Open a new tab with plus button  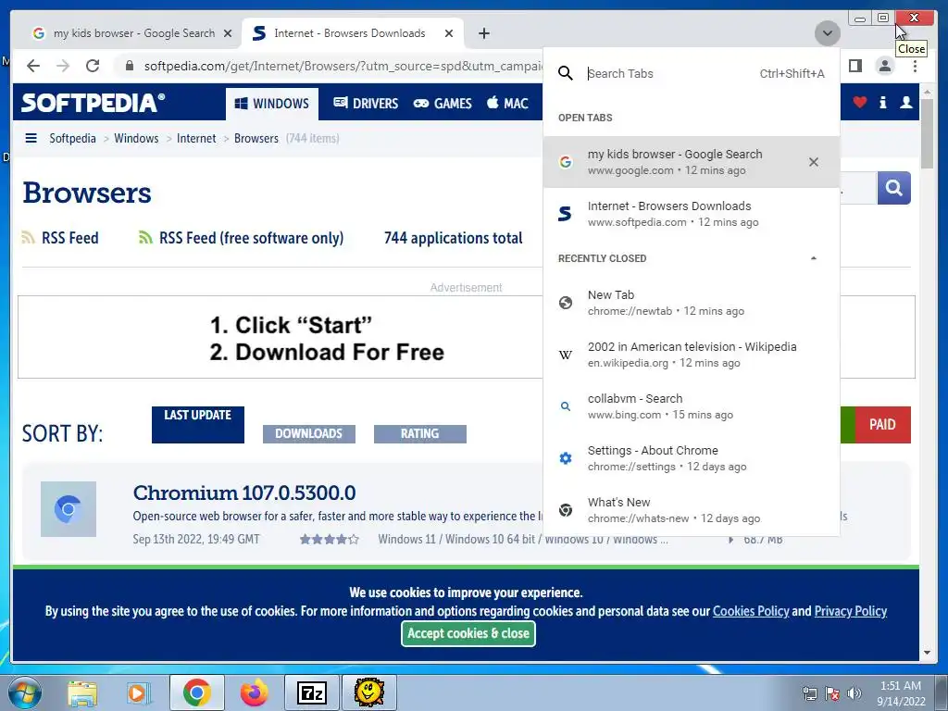tap(483, 33)
